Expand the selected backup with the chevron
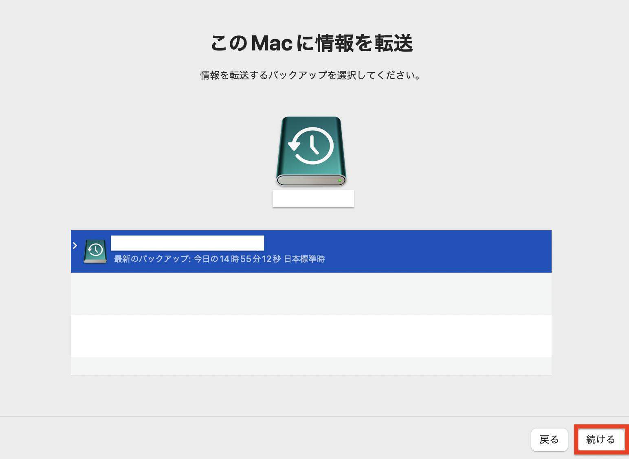Image resolution: width=629 pixels, height=459 pixels. pos(76,245)
